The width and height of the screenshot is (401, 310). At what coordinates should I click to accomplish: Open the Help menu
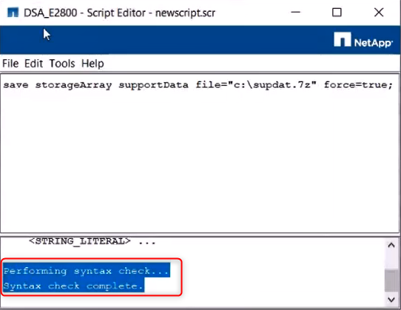click(x=92, y=63)
